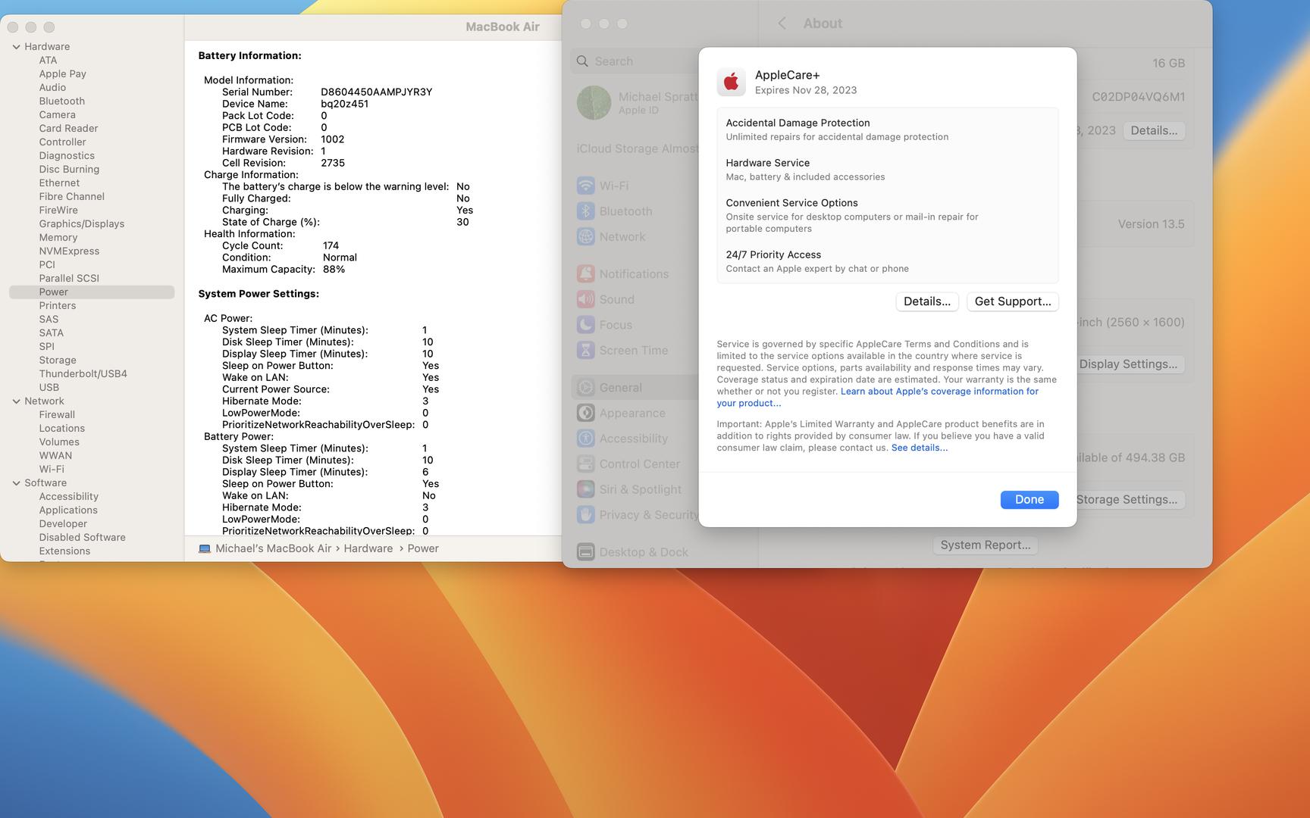
Task: Go back using the About back chevron
Action: click(x=782, y=23)
